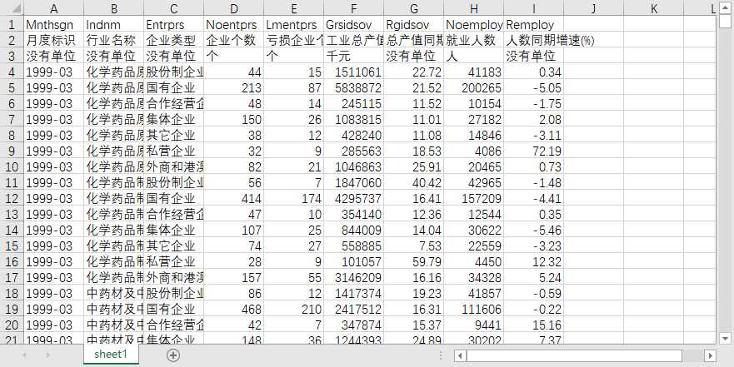Click the cell with value -5.05
Viewport: 734px width, 367px height.
coord(534,87)
